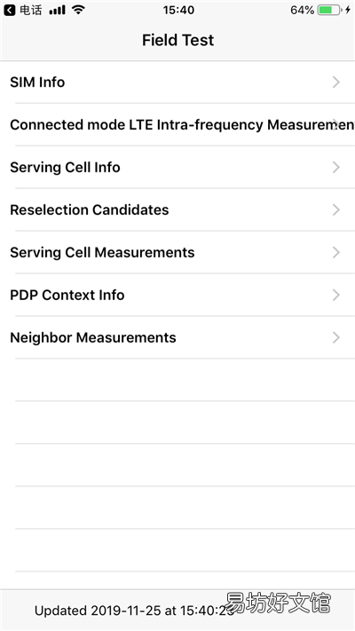Tap the Wi-Fi status icon
The image size is (355, 631).
click(78, 10)
